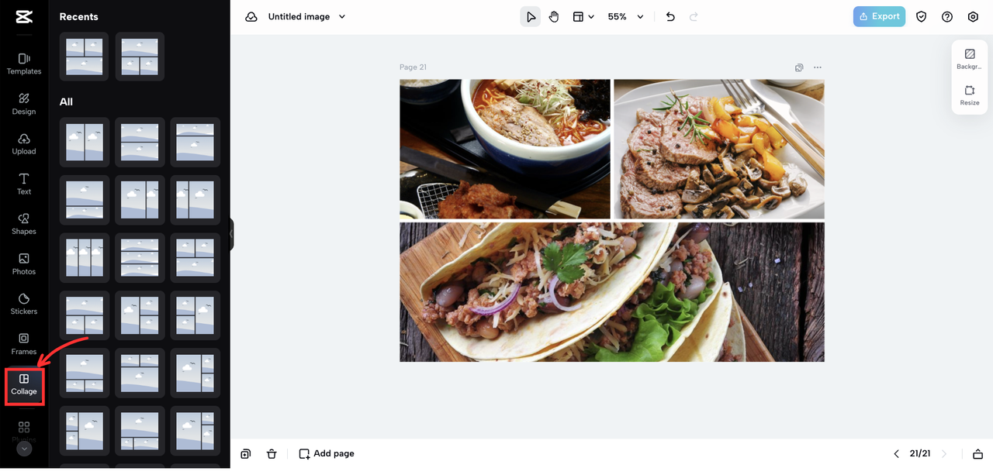Select the steak and mushrooms photo
The width and height of the screenshot is (993, 475).
[x=719, y=149]
